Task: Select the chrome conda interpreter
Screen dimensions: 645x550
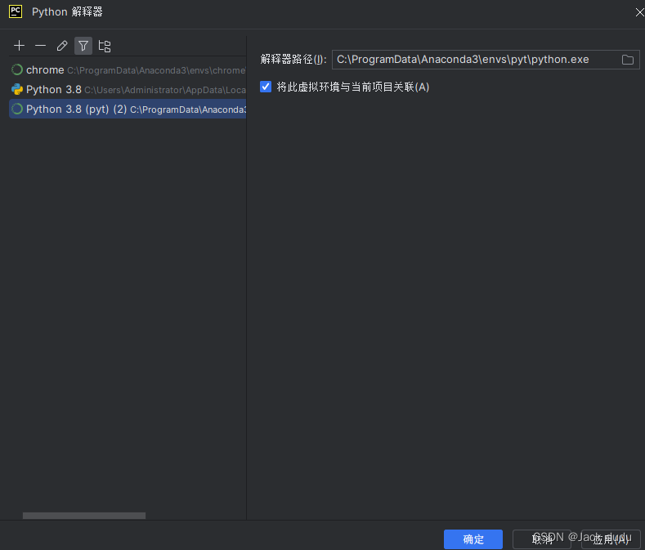Action: click(x=128, y=70)
